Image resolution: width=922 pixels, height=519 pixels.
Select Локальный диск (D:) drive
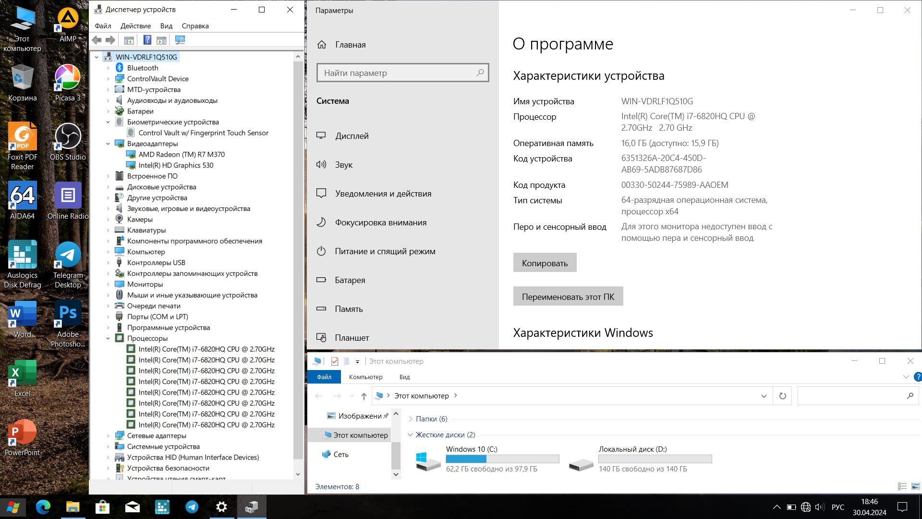pyautogui.click(x=640, y=459)
